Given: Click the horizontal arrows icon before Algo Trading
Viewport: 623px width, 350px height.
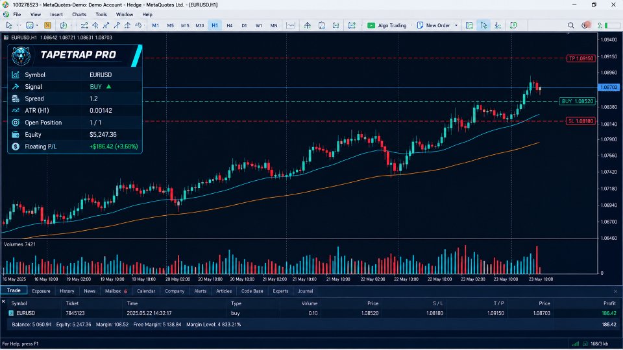Looking at the screenshot, I should (336, 25).
